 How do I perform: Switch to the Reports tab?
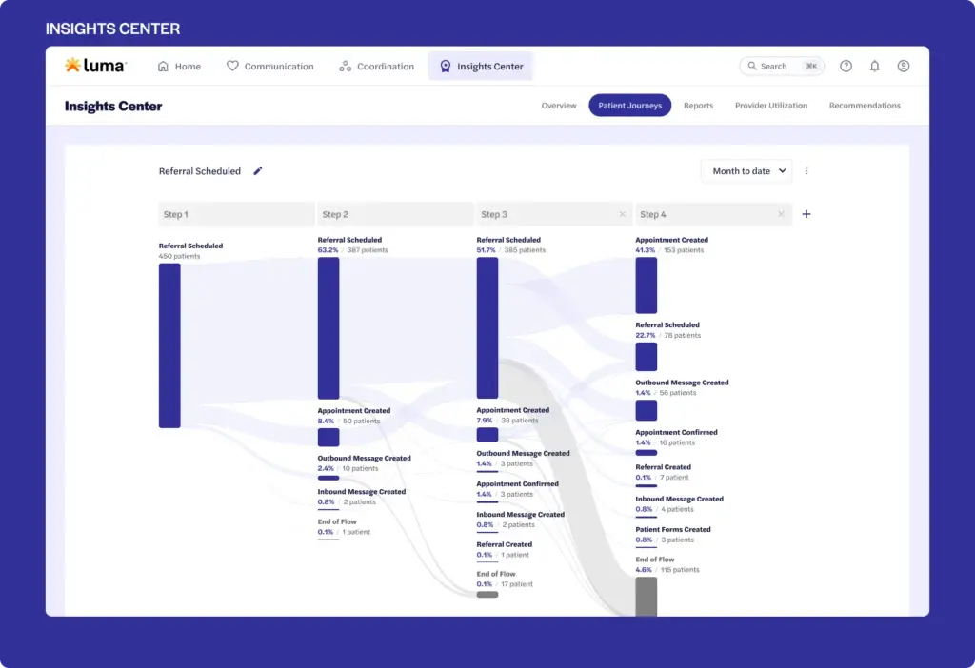(x=698, y=106)
